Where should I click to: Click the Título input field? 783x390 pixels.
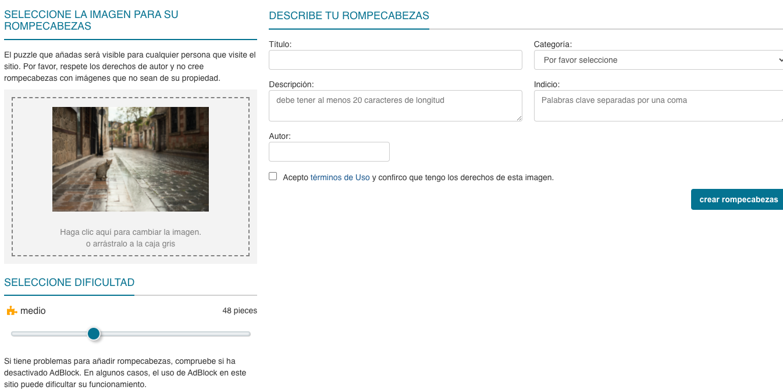click(396, 60)
